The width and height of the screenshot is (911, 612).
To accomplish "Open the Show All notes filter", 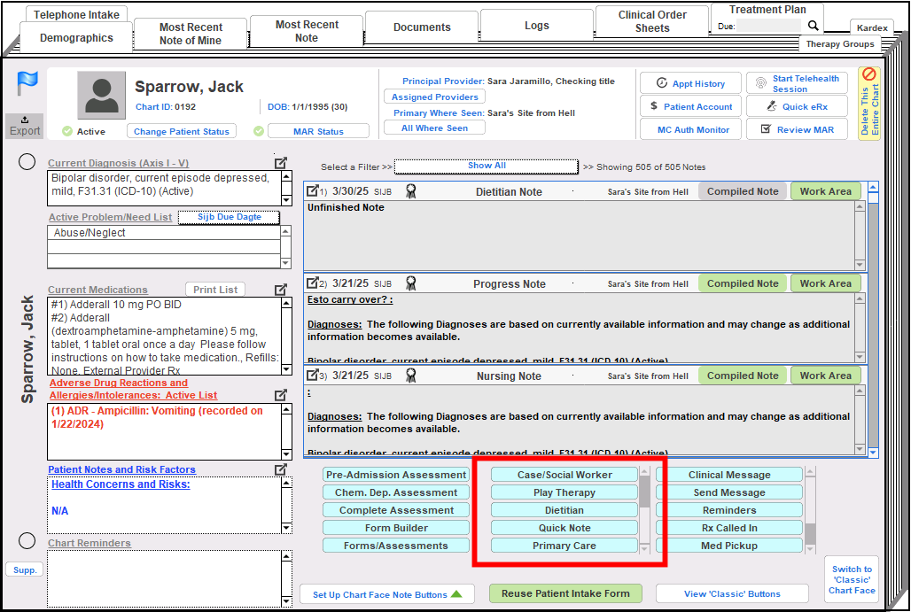I will tap(486, 167).
